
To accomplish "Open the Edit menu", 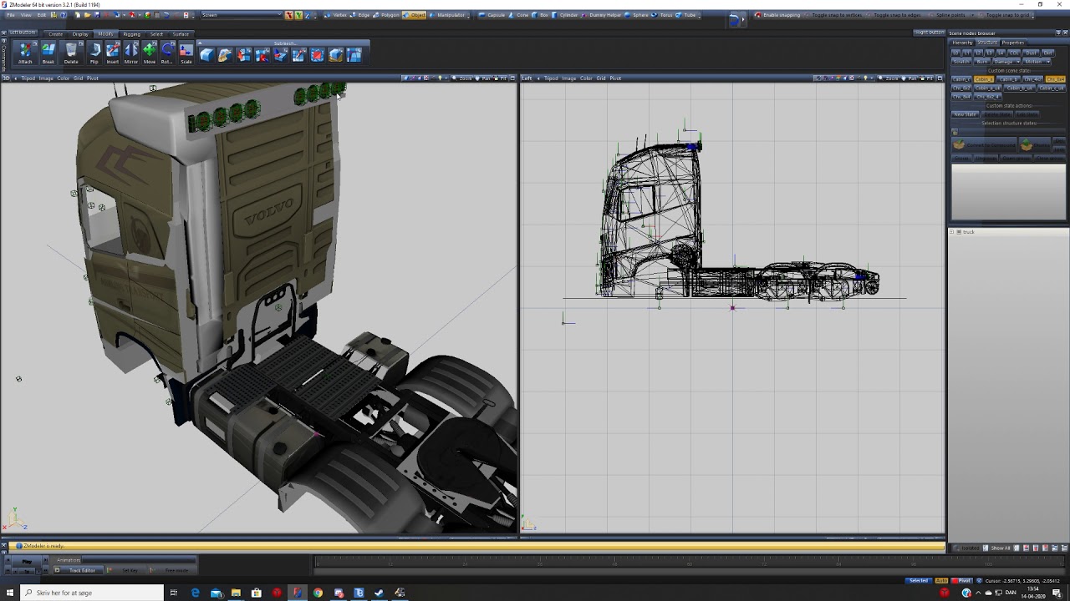I will pyautogui.click(x=41, y=15).
